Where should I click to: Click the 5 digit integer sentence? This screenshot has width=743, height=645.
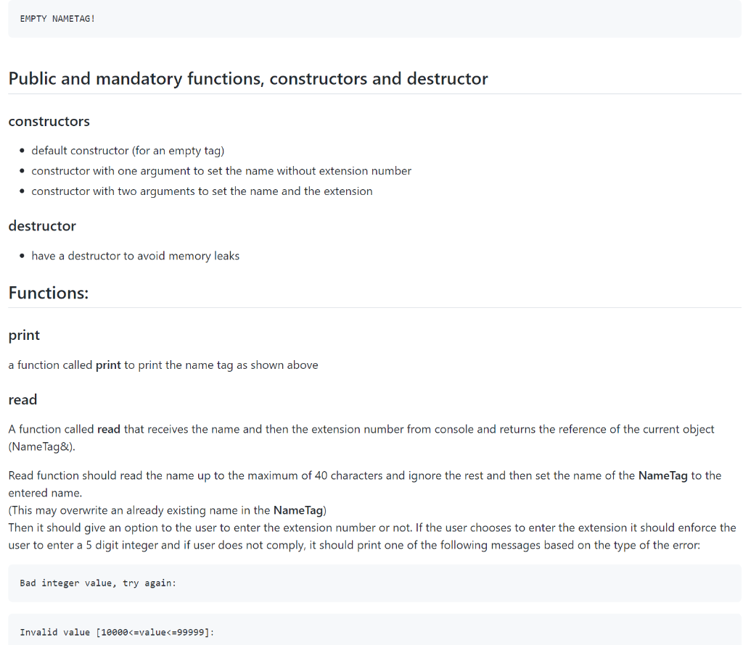click(372, 536)
